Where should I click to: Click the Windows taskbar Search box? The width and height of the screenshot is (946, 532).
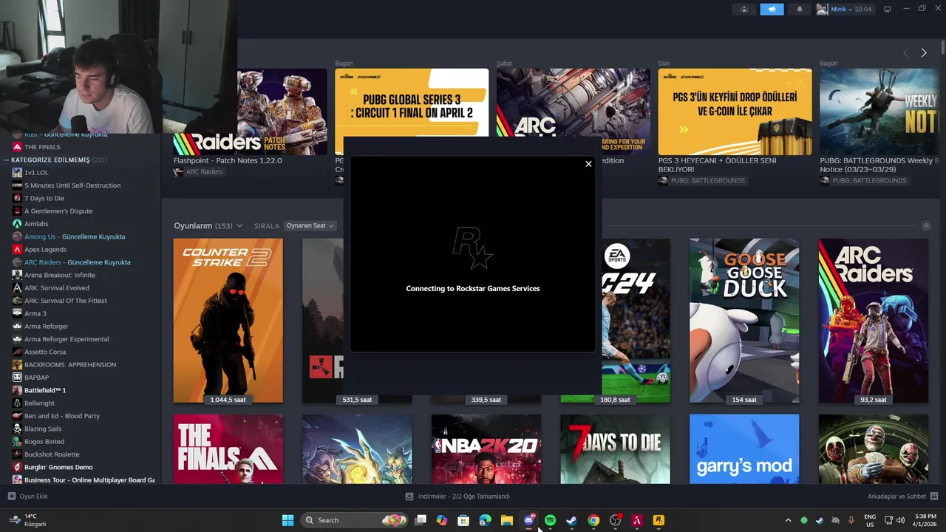[x=355, y=520]
